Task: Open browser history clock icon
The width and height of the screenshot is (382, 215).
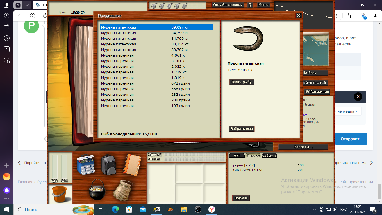Action: click(x=7, y=16)
